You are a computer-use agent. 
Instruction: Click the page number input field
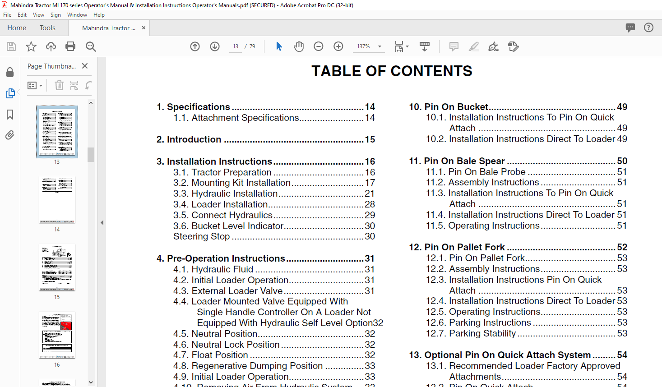pos(236,46)
